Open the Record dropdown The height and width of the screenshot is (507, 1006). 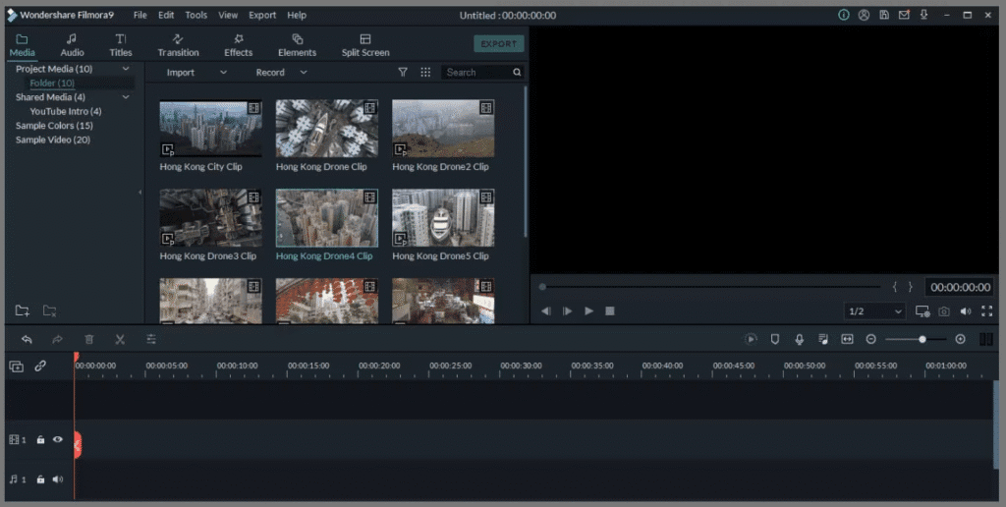click(x=281, y=73)
